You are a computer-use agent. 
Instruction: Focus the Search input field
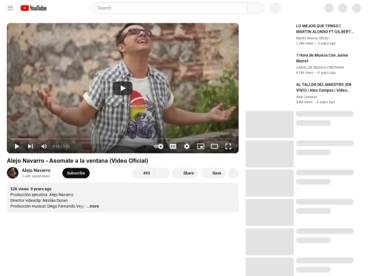tap(170, 8)
